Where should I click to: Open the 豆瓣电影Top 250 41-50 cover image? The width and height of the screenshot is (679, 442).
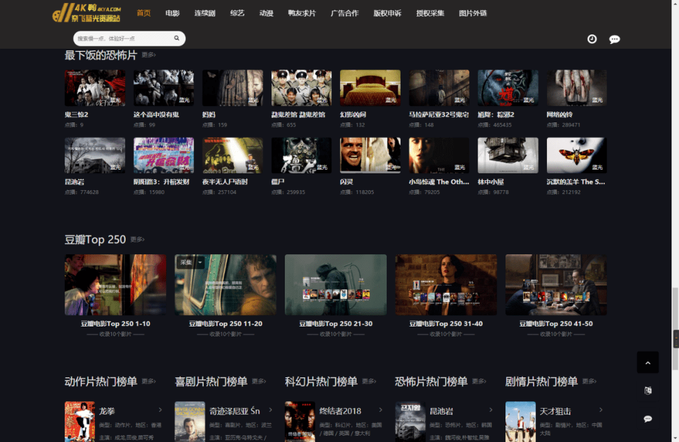(x=556, y=284)
